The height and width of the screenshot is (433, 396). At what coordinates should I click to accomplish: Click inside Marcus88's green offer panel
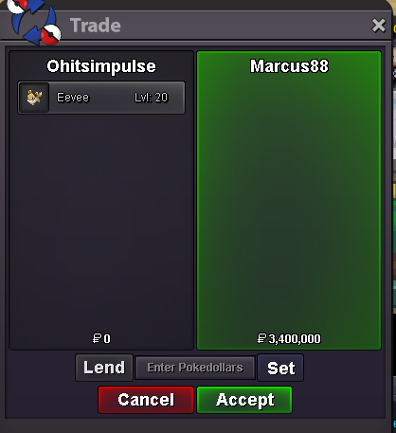pyautogui.click(x=289, y=202)
